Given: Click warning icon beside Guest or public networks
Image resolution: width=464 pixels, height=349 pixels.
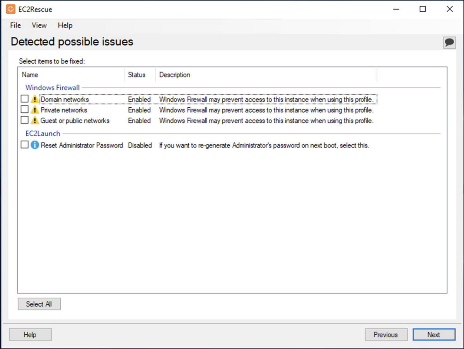Looking at the screenshot, I should click(35, 120).
